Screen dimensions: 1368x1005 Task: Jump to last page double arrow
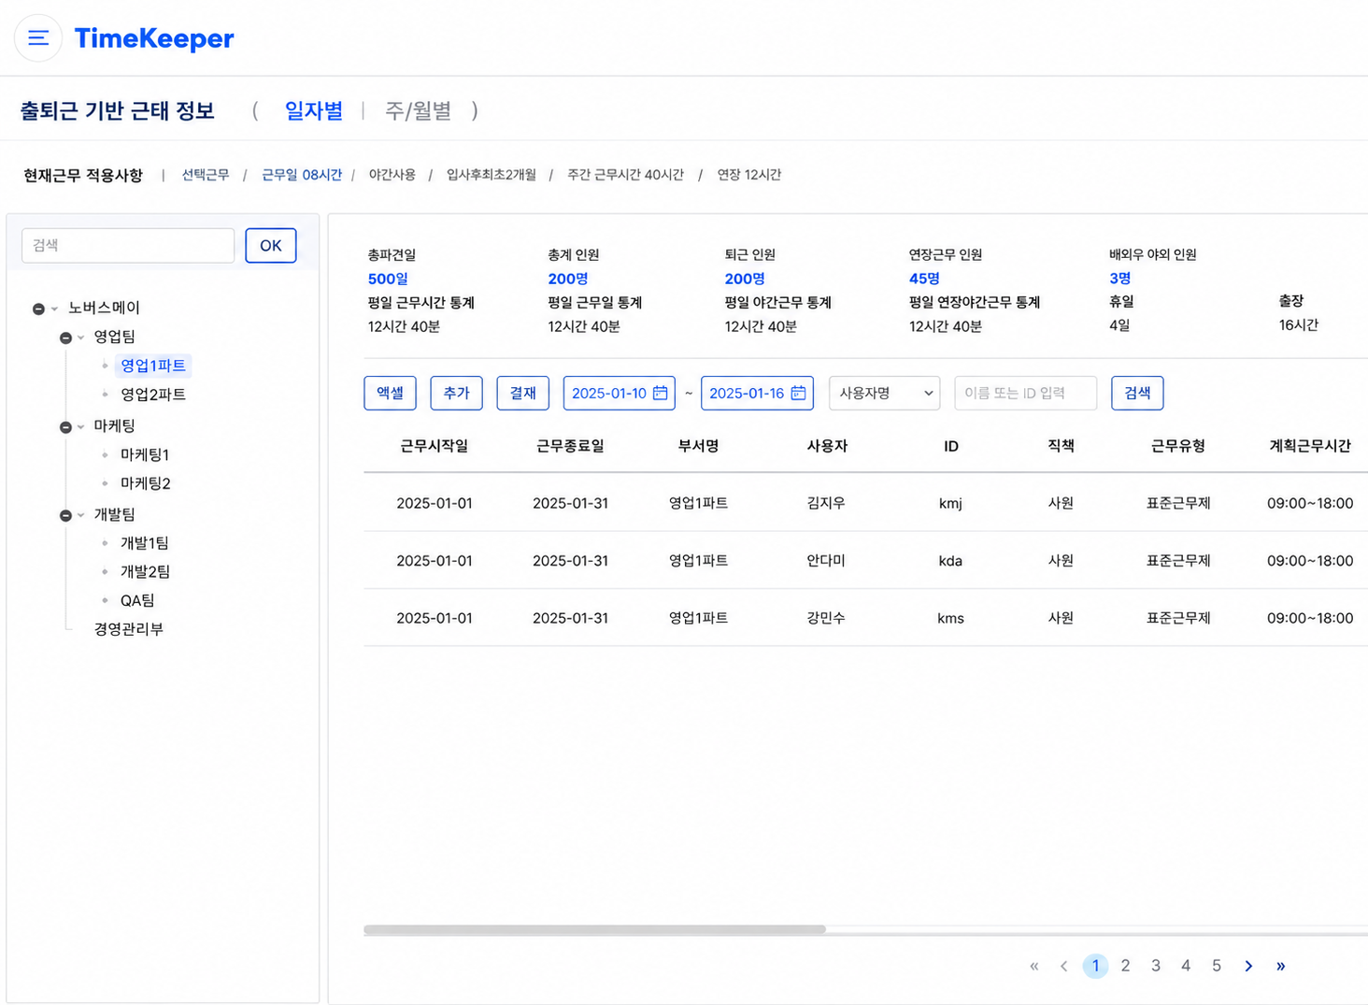1280,966
